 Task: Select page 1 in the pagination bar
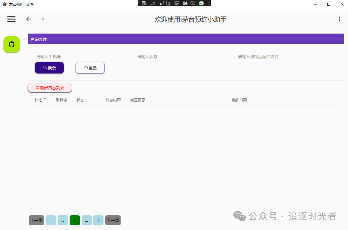pos(51,220)
